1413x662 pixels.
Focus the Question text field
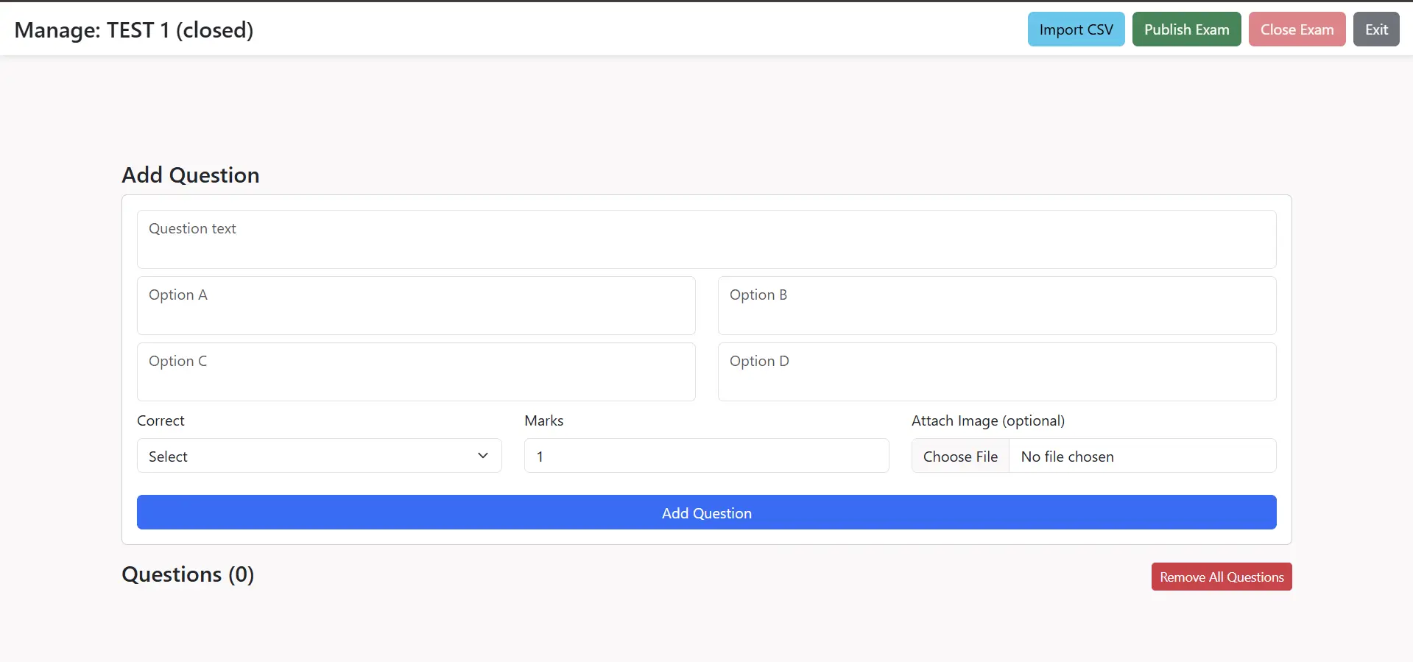(706, 239)
